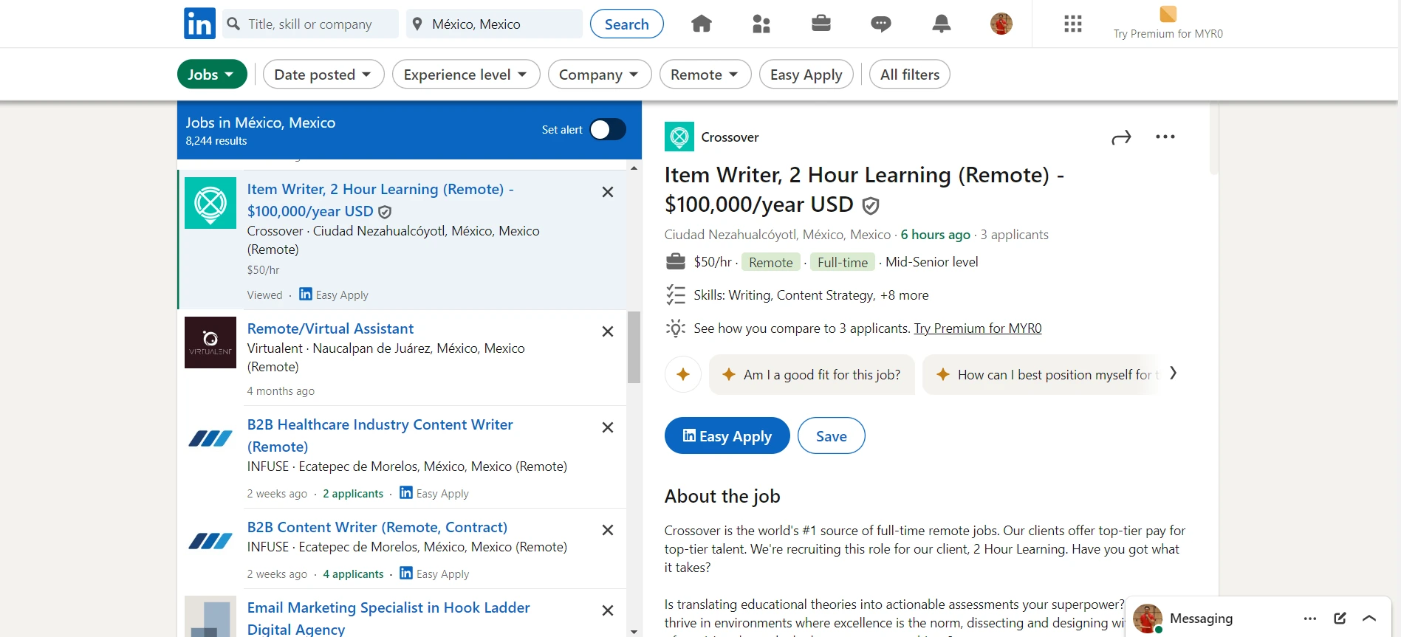Open the Company filter dropdown
Image resolution: width=1401 pixels, height=637 pixels.
point(600,74)
